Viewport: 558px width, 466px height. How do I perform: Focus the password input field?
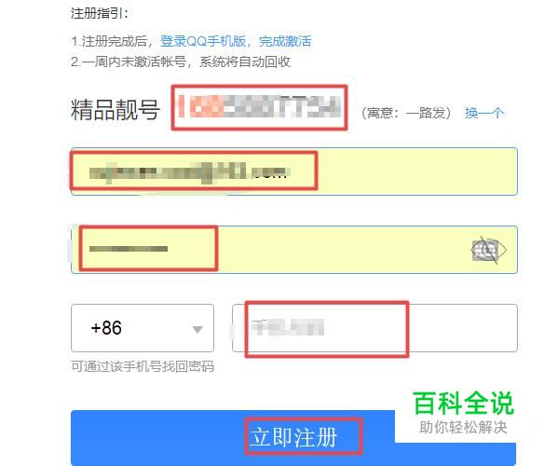tap(294, 250)
